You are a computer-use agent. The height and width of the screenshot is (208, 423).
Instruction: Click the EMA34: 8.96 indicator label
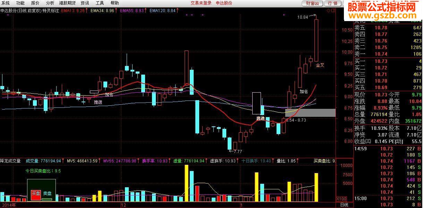pos(102,11)
